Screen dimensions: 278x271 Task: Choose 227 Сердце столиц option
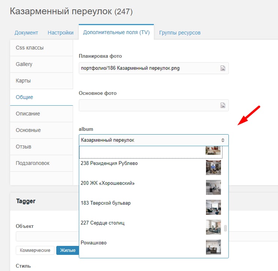(x=151, y=227)
